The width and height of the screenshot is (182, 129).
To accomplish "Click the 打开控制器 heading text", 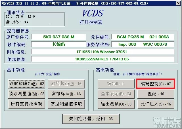I will [x=91, y=22].
